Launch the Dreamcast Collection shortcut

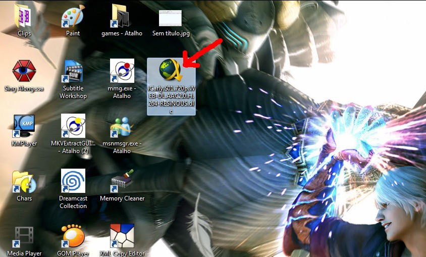[73, 181]
